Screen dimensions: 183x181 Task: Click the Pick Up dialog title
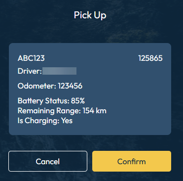(90, 15)
